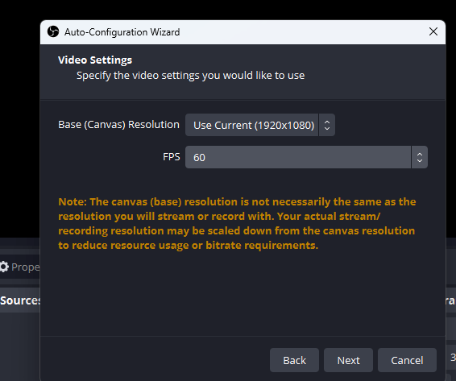Click the FPS label

172,157
